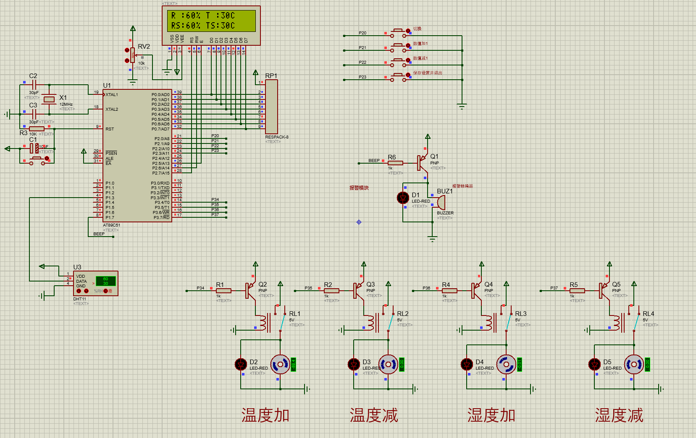Image resolution: width=696 pixels, height=438 pixels.
Task: Toggle the reset button latch below C1
Action: [x=47, y=158]
